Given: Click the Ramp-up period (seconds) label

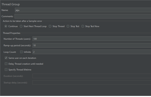Looking at the screenshot, I should (x=17, y=45).
